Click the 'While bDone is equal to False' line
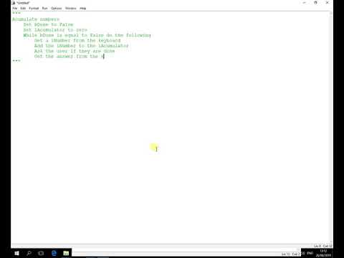Image resolution: width=344 pixels, height=258 pixels. pos(87,35)
